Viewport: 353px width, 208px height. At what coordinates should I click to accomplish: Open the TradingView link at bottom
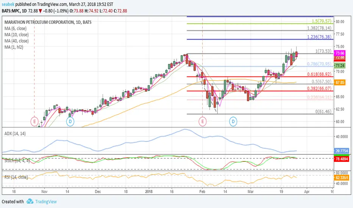(x=46, y=202)
